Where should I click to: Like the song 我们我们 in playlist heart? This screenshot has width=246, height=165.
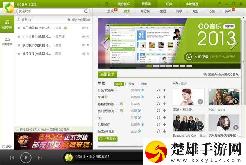pyautogui.click(x=19, y=45)
